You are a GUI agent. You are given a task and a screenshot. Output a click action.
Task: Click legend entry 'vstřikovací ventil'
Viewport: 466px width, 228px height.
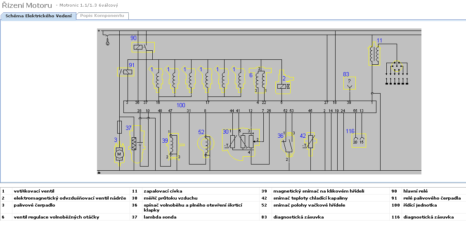pos(34,191)
